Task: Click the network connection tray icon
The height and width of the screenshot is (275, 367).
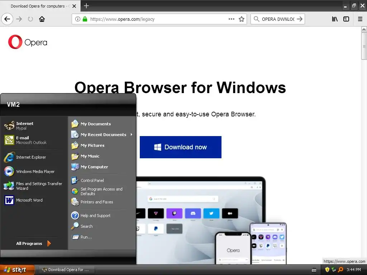Action: (334, 270)
